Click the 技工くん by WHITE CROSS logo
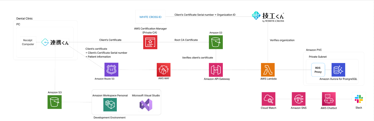The image size is (374, 121). point(268,16)
